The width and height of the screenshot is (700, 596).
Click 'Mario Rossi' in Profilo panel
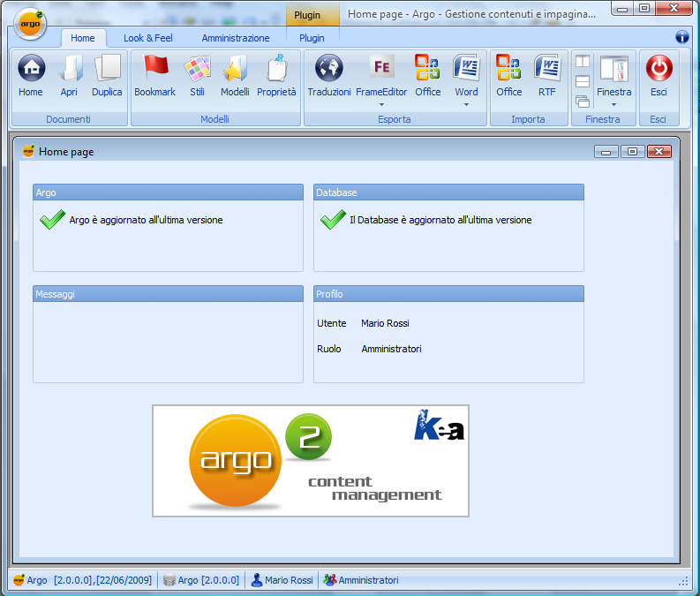pyautogui.click(x=385, y=323)
